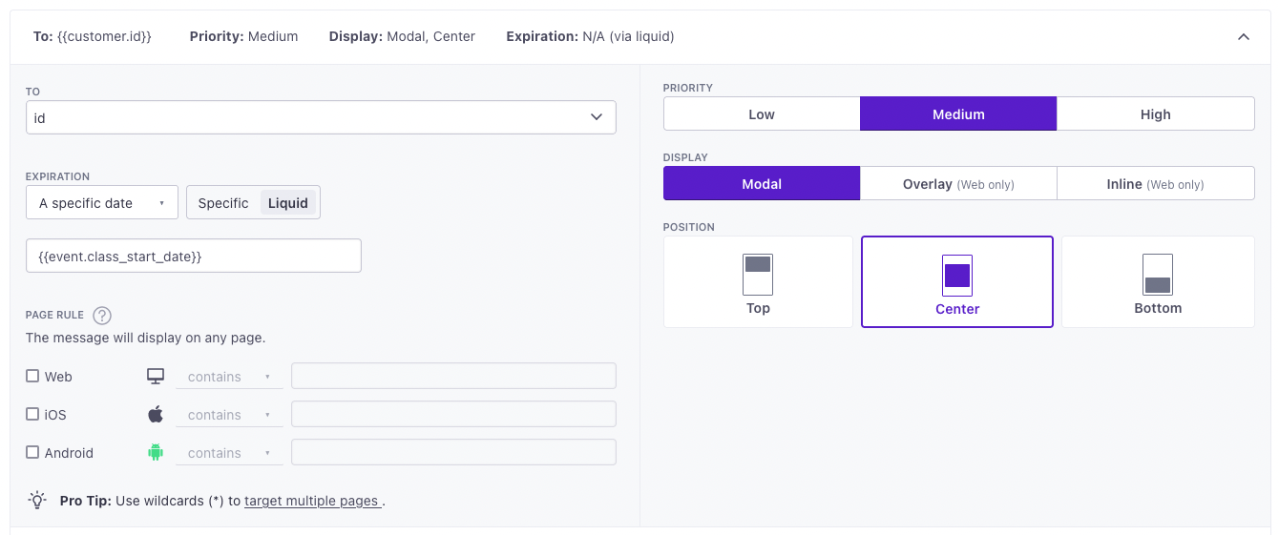Click the Top position phone diagram icon
This screenshot has height=535, width=1279.
pyautogui.click(x=758, y=275)
